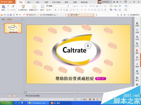
Task: Click the Shapes icon in ribbon
Action: coord(111,10)
